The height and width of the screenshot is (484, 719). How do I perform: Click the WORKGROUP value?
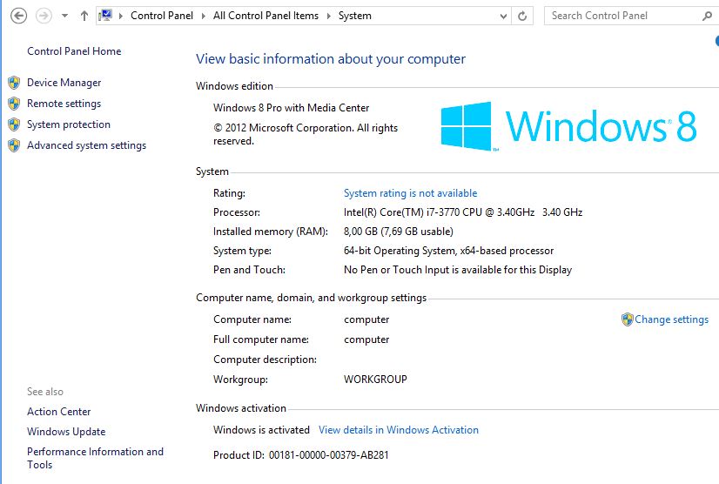point(375,380)
